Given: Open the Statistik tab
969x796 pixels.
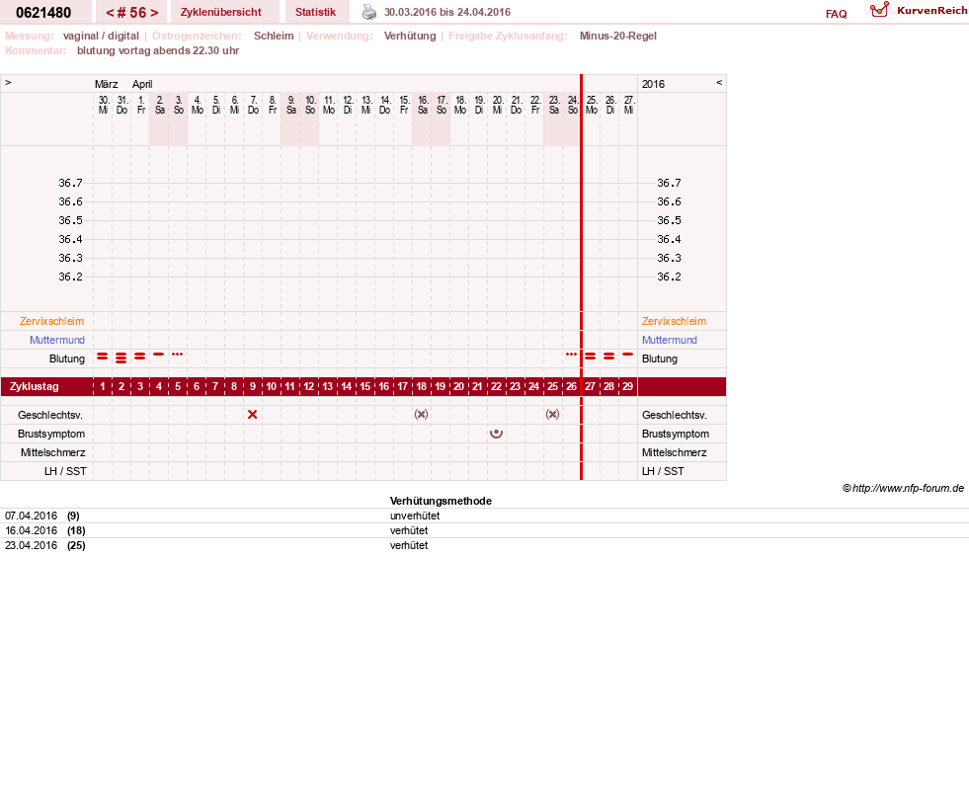Looking at the screenshot, I should click(316, 13).
